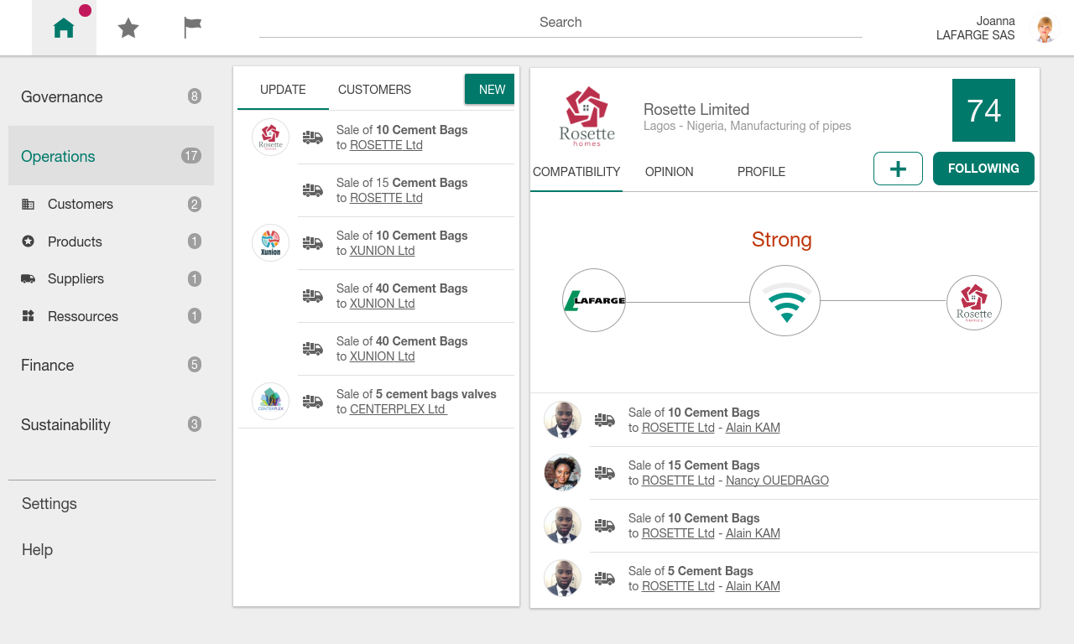The width and height of the screenshot is (1074, 644).
Task: Open the flag icon in top bar
Action: pyautogui.click(x=193, y=28)
